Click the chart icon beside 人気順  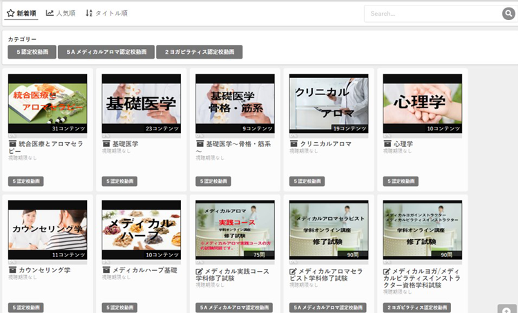pyautogui.click(x=50, y=13)
